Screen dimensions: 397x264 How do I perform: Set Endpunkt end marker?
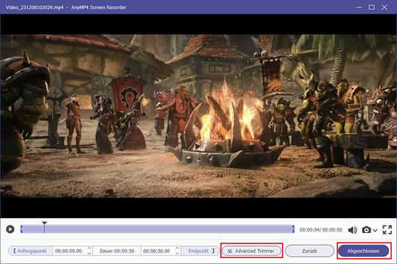pos(201,251)
